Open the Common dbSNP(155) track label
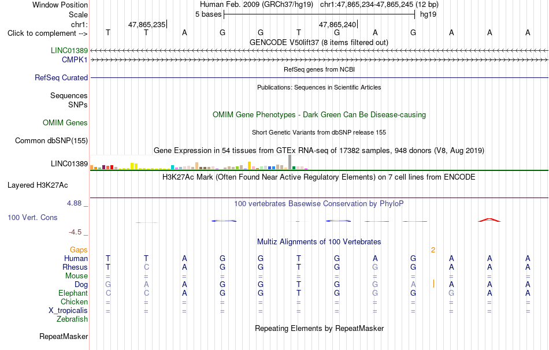Viewport: 549px width, 350px height. pyautogui.click(x=51, y=141)
